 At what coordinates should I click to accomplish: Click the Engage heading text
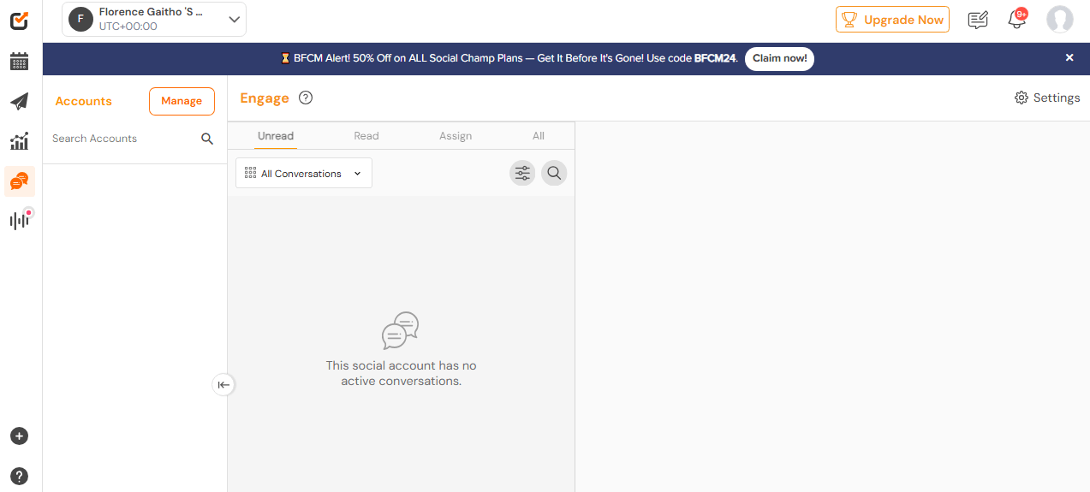(x=265, y=98)
